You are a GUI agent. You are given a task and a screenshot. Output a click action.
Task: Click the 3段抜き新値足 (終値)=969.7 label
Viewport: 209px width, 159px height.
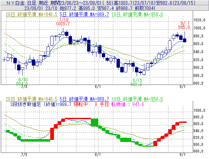tap(41, 104)
